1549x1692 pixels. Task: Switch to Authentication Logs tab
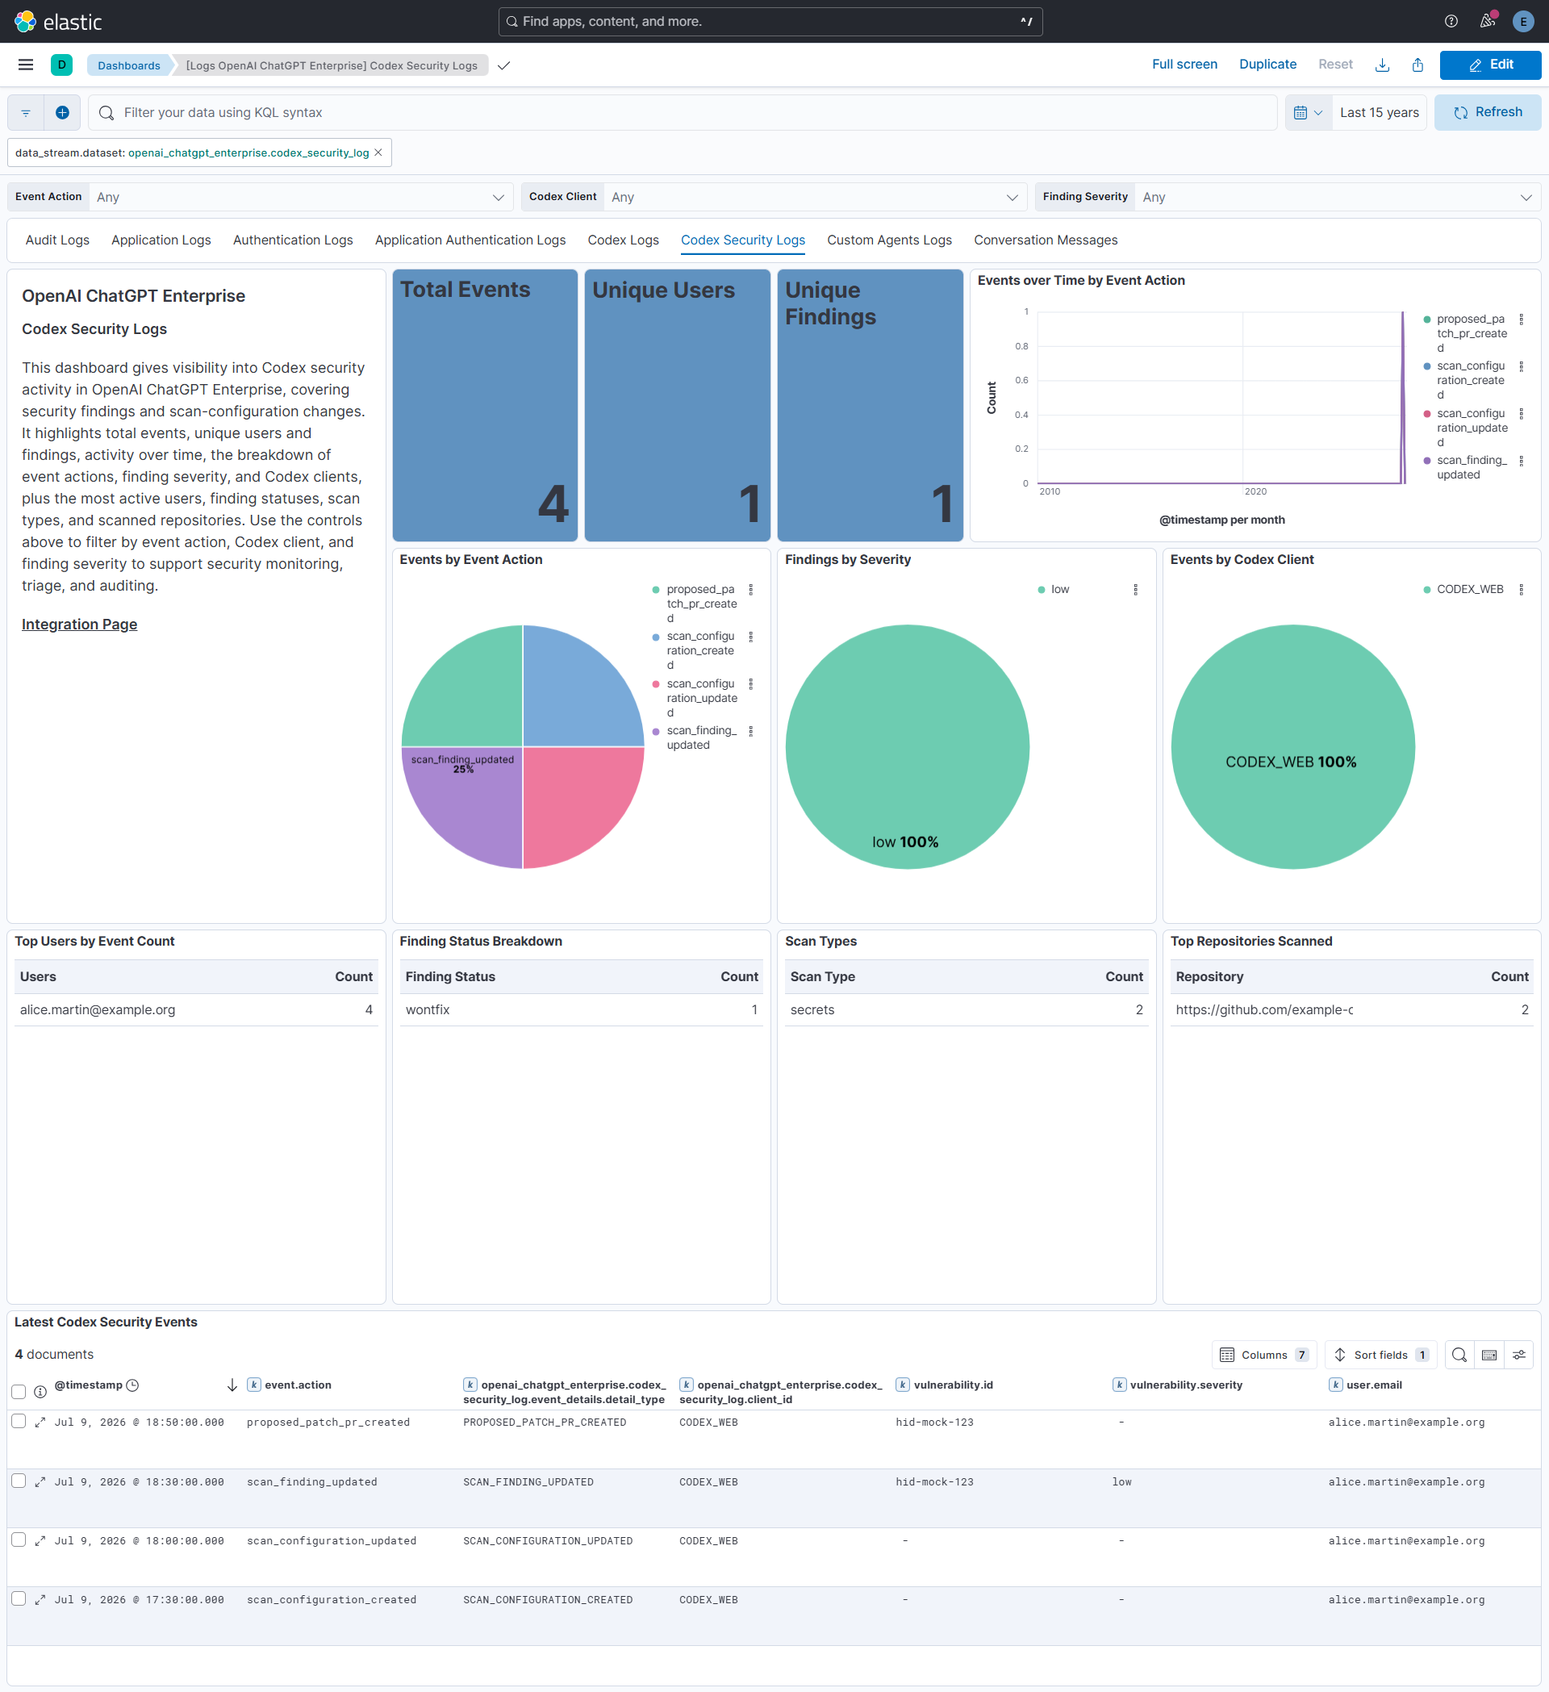[x=293, y=240]
